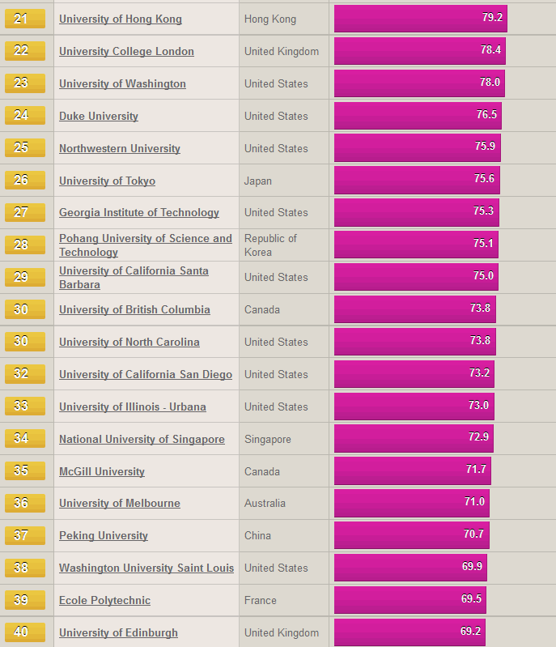This screenshot has width=556, height=647.
Task: Open Washington University Saint Louis link
Action: click(146, 568)
